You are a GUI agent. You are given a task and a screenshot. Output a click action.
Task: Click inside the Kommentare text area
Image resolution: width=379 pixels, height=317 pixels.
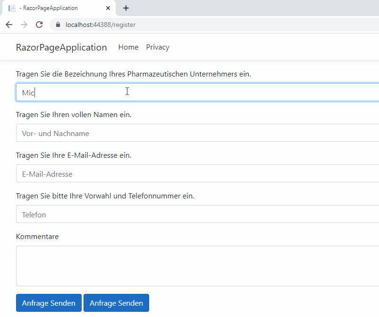[x=197, y=266]
